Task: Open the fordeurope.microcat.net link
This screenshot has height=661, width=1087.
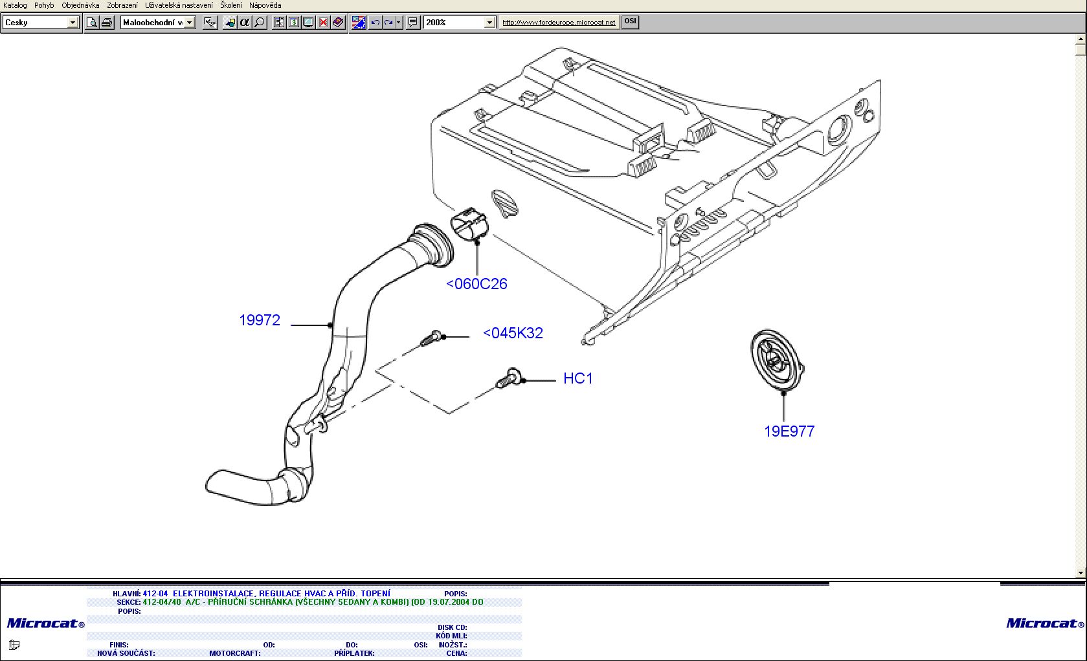Action: (x=559, y=23)
